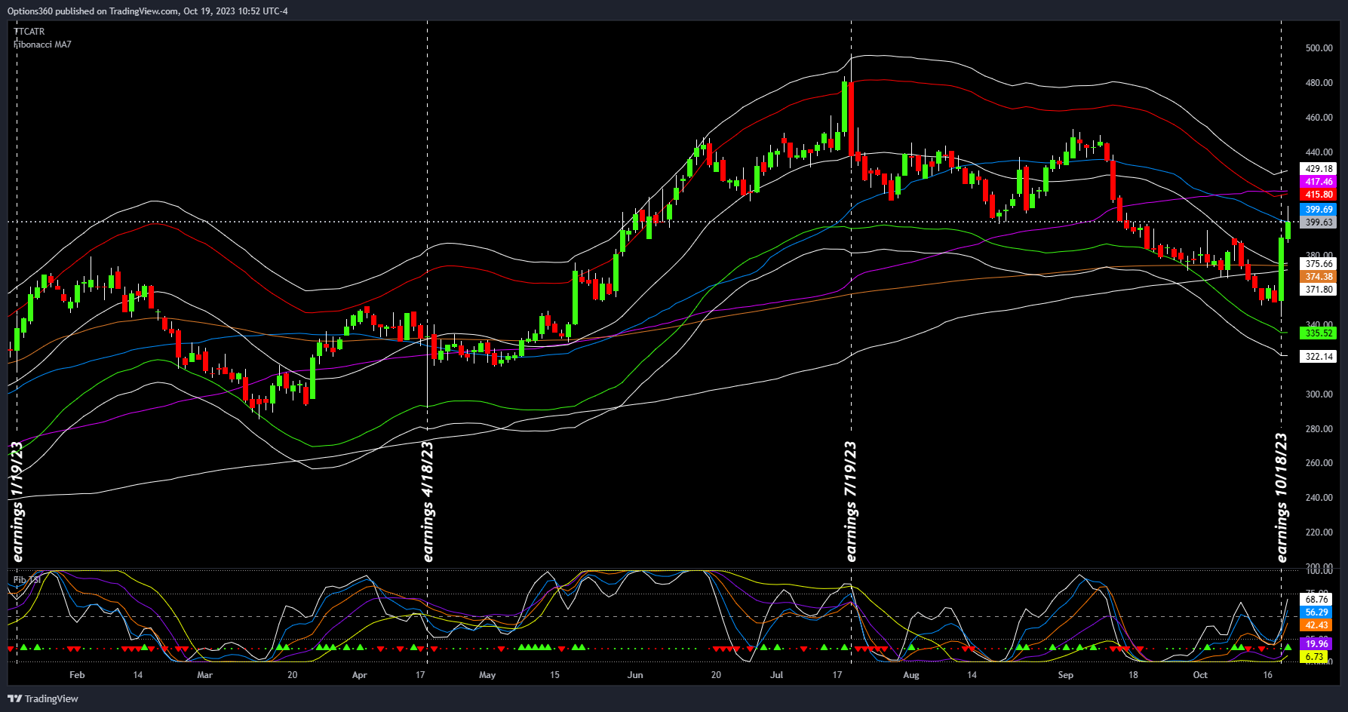Image resolution: width=1348 pixels, height=712 pixels.
Task: Click the green 335.52 price label
Action: [1319, 333]
